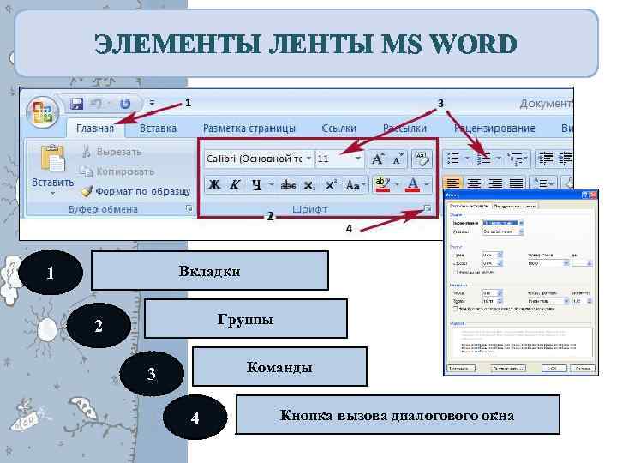Image resolution: width=617 pixels, height=463 pixels.
Task: Open the Рецензирование tab
Action: tap(494, 129)
